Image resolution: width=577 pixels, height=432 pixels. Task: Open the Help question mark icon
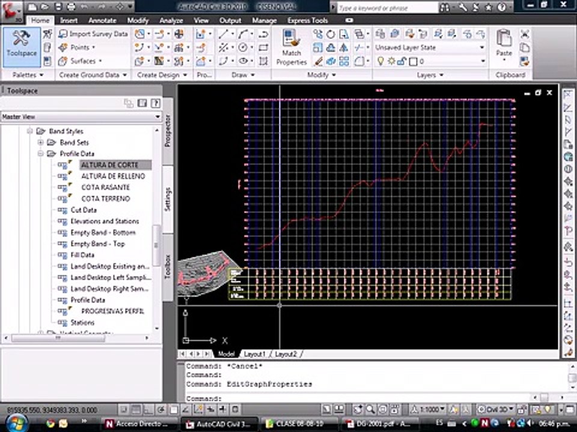[501, 7]
